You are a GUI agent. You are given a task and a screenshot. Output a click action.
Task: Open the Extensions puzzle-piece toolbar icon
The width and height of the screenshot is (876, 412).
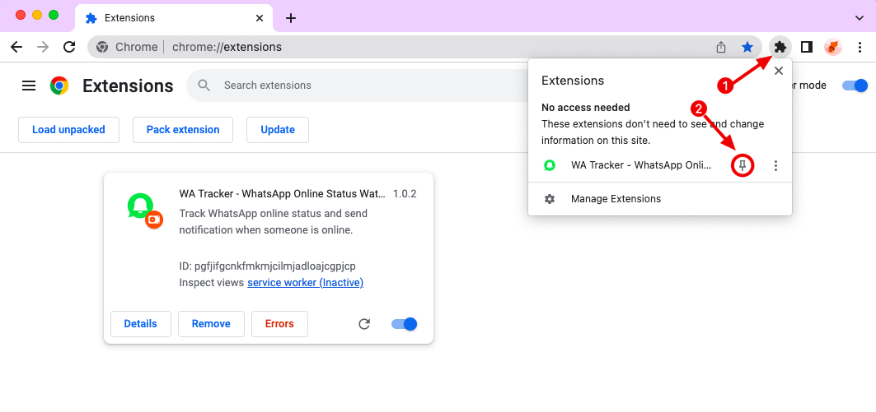tap(780, 48)
